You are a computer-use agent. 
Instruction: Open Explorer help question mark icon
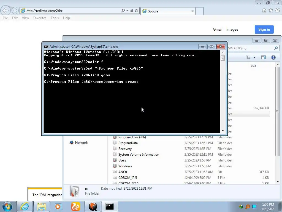point(273,57)
